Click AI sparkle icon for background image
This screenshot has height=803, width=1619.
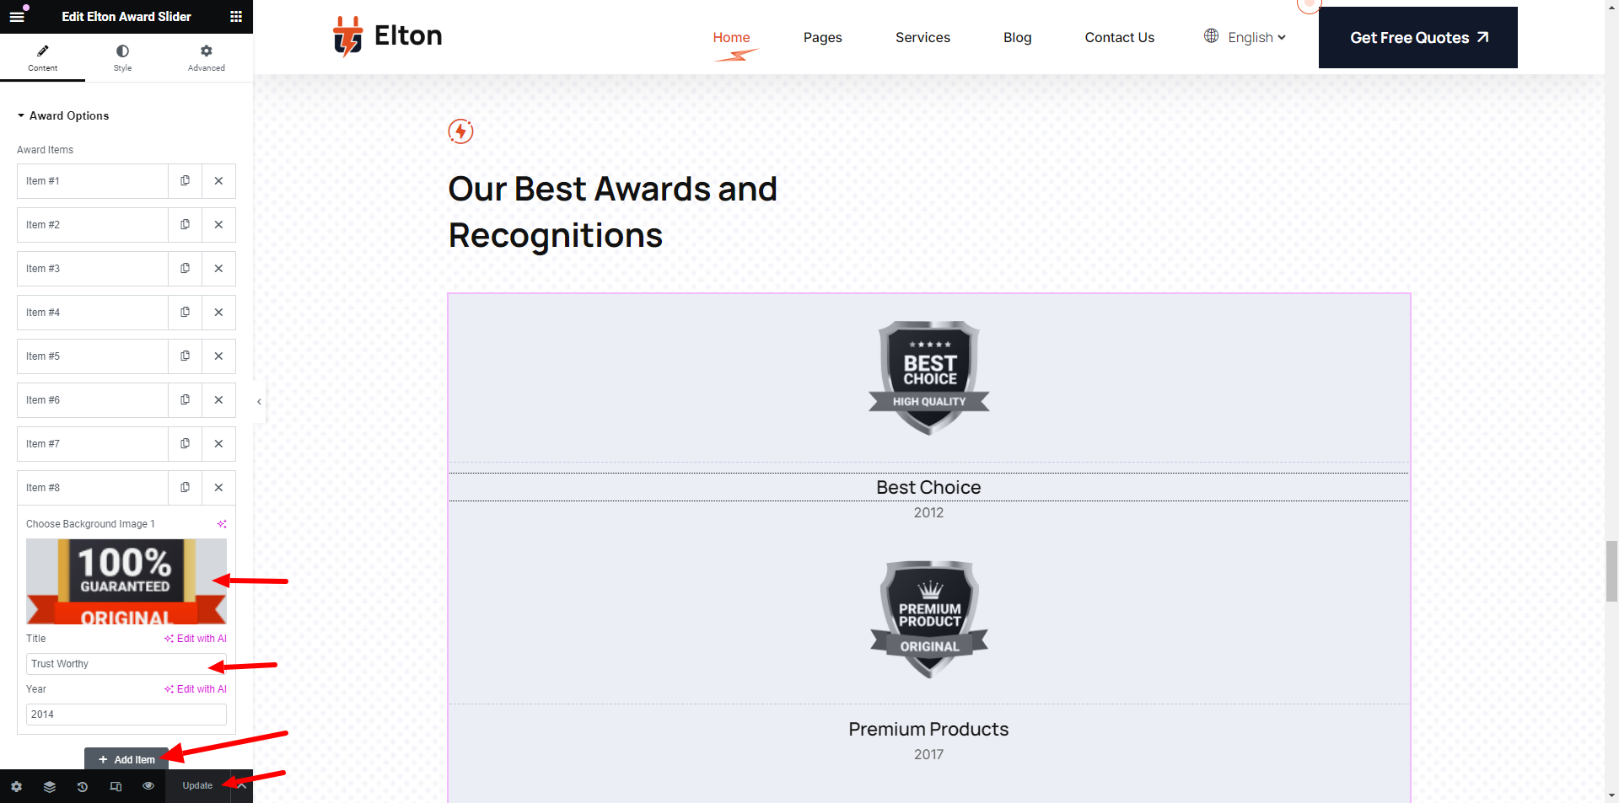click(222, 524)
